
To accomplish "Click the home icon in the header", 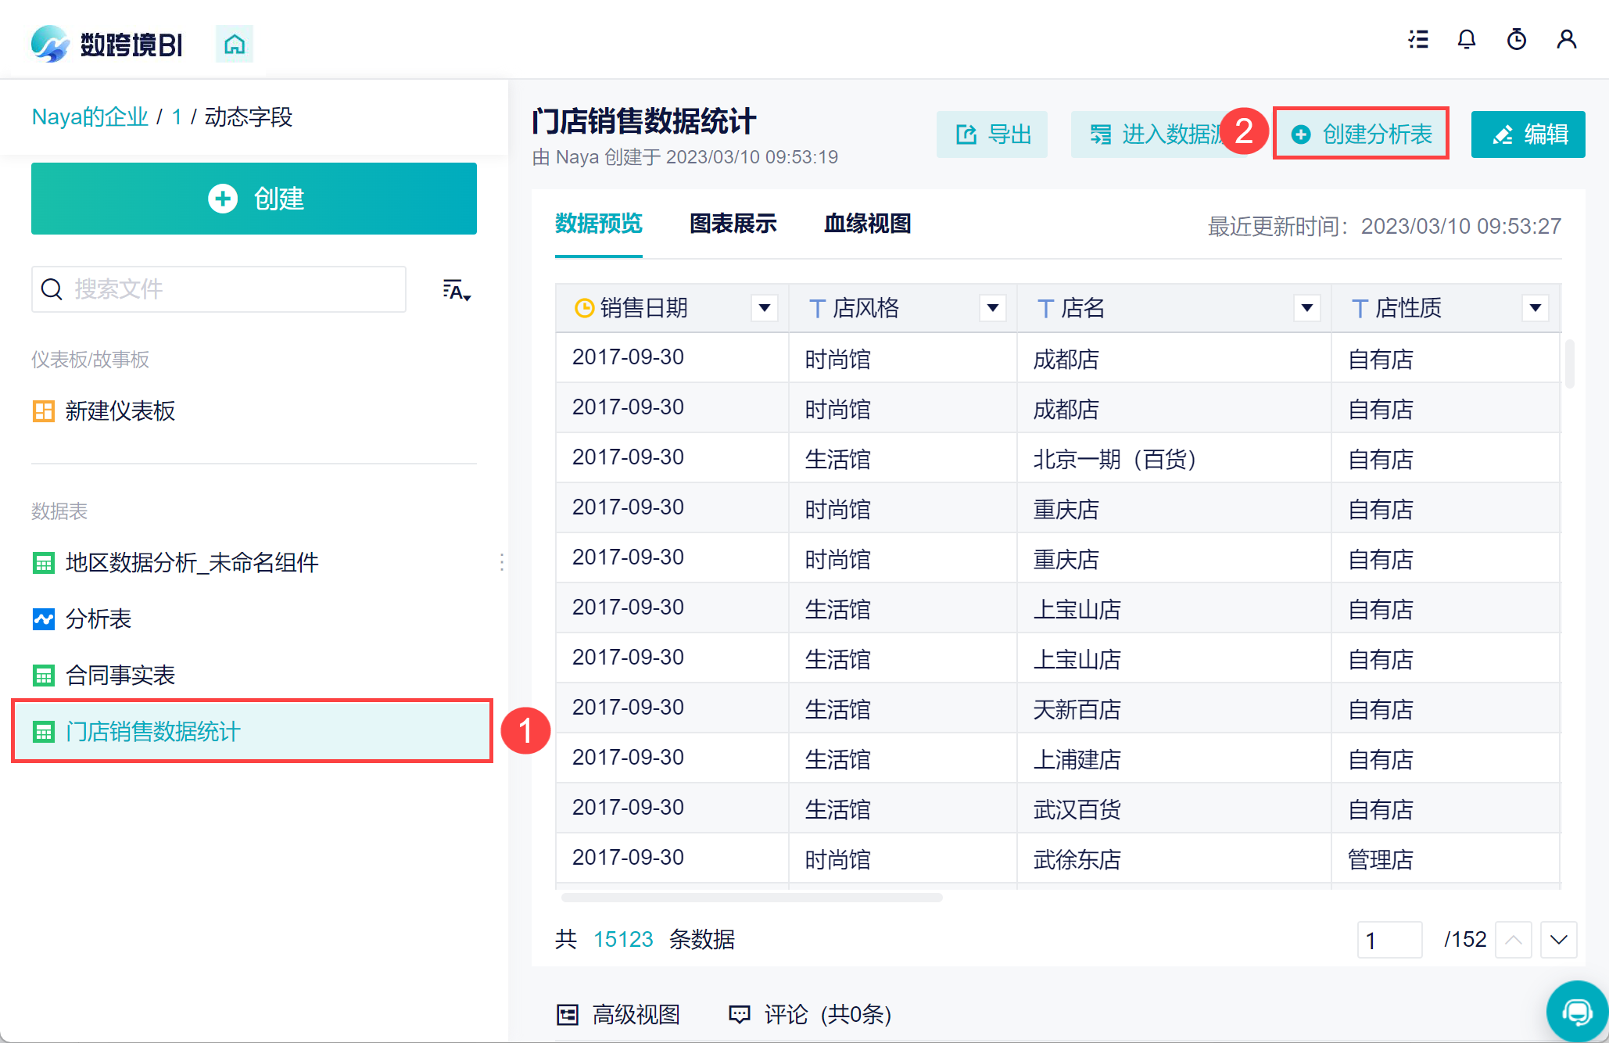I will point(234,45).
